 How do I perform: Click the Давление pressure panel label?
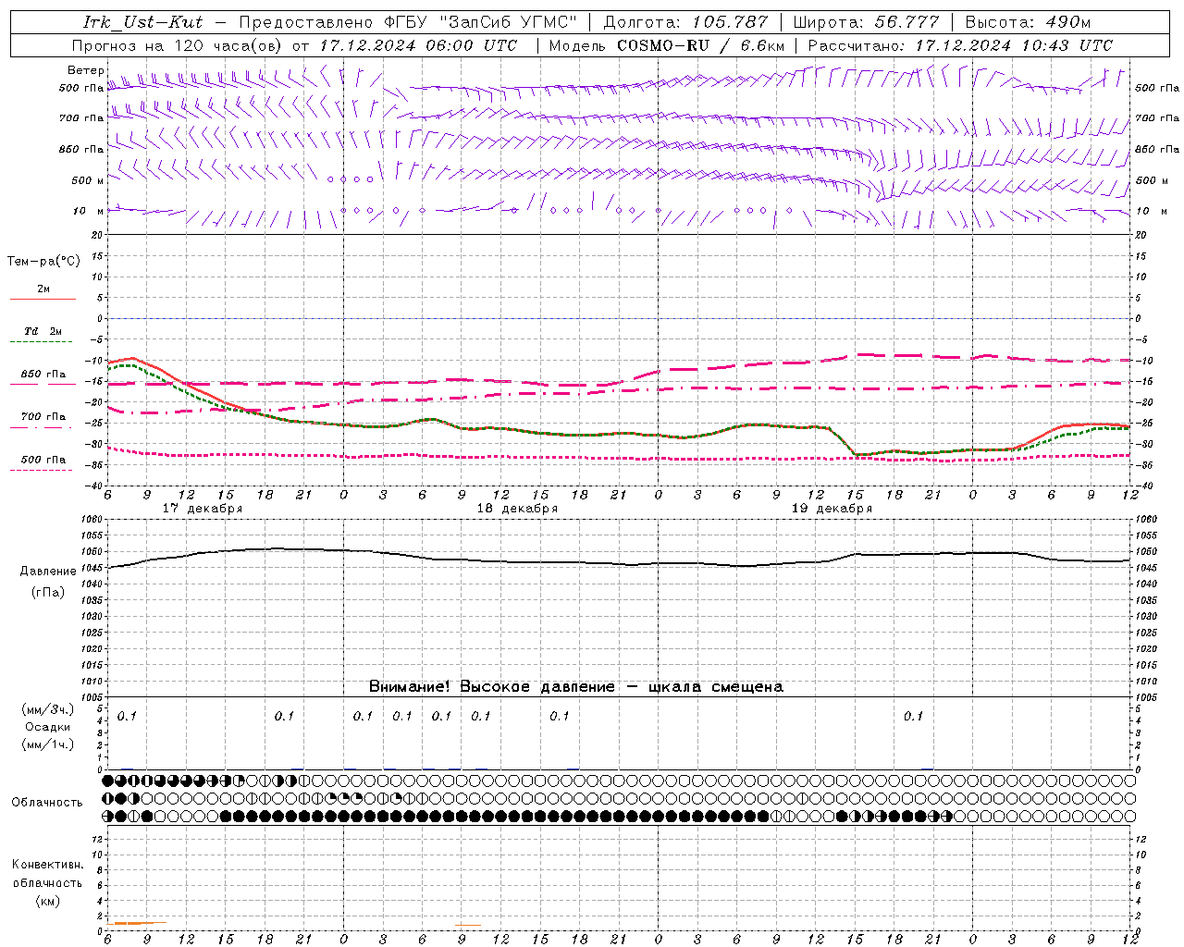coord(48,572)
